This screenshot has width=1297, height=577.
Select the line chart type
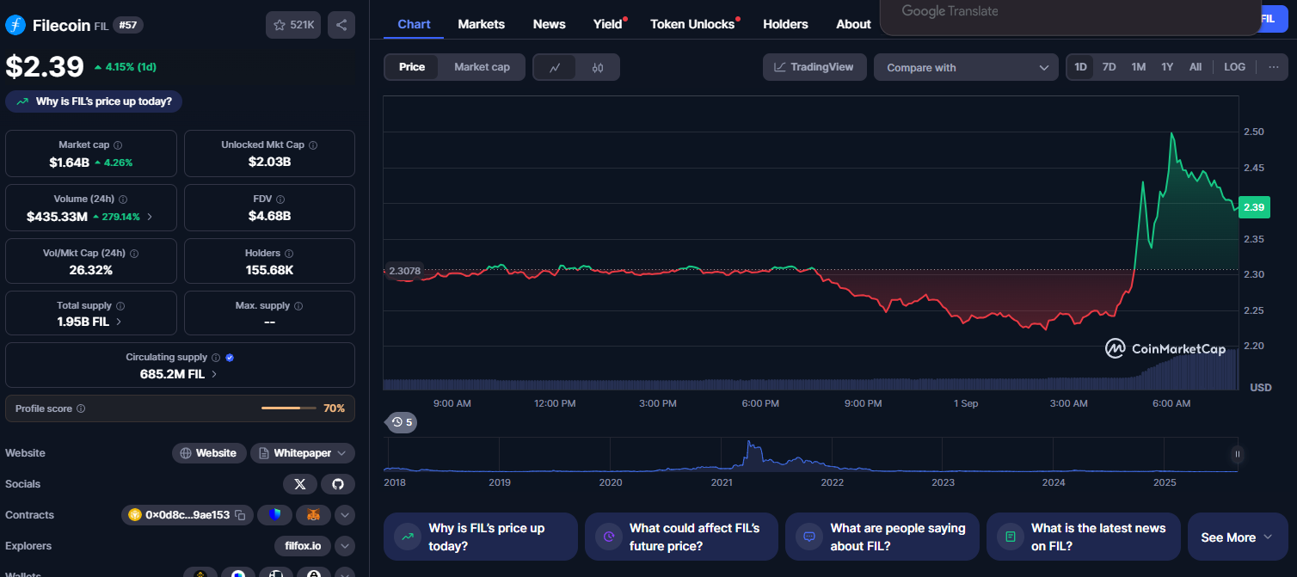[556, 67]
